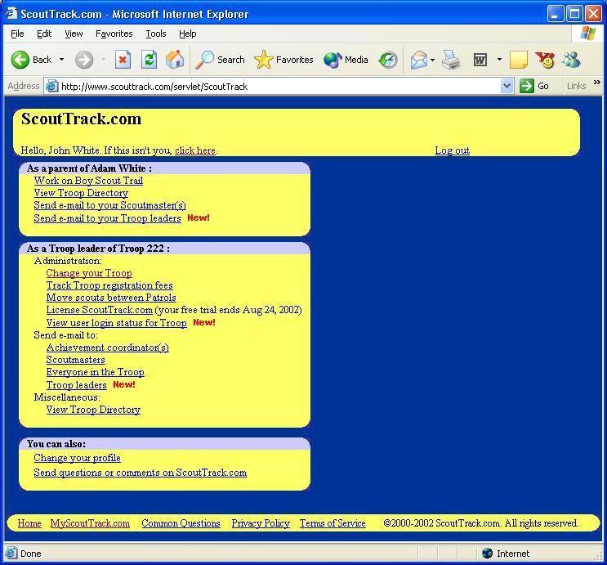
Task: Click the Back arrow icon
Action: (x=20, y=60)
